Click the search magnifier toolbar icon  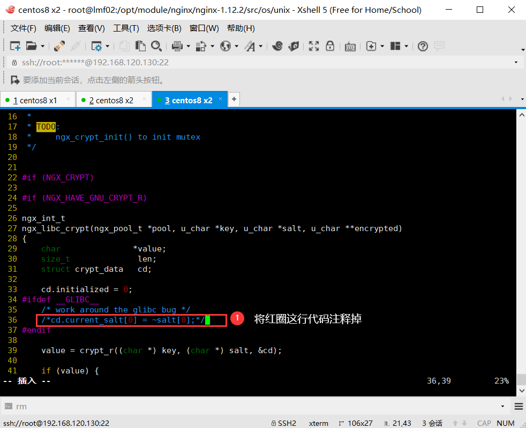pos(156,46)
